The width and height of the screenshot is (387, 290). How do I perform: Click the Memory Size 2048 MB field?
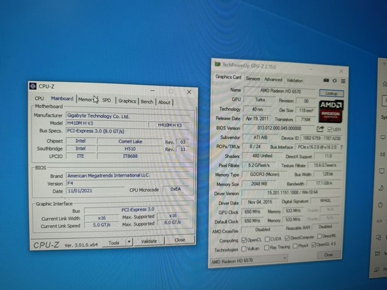tap(259, 184)
